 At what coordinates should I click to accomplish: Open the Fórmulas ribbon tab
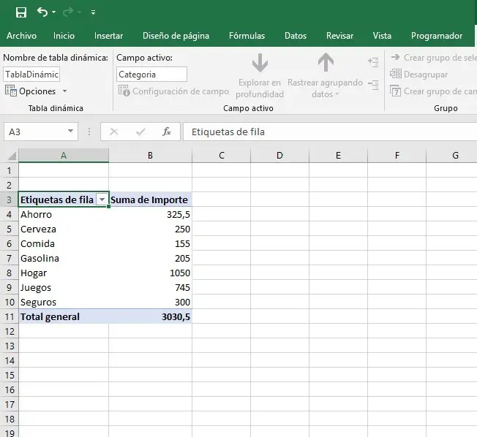pos(247,36)
